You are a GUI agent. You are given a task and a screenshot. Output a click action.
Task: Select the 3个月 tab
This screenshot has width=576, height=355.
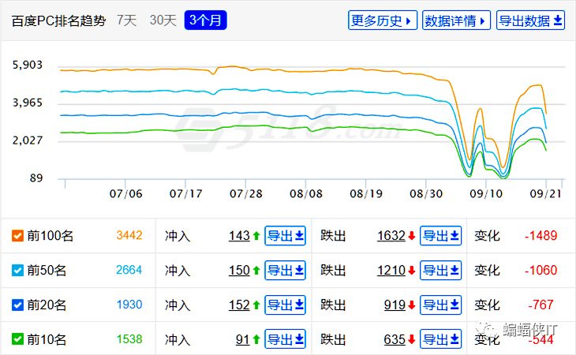tap(205, 21)
